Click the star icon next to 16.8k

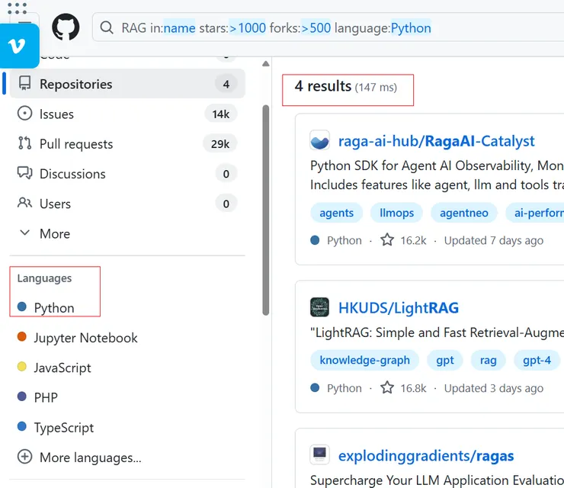click(387, 388)
